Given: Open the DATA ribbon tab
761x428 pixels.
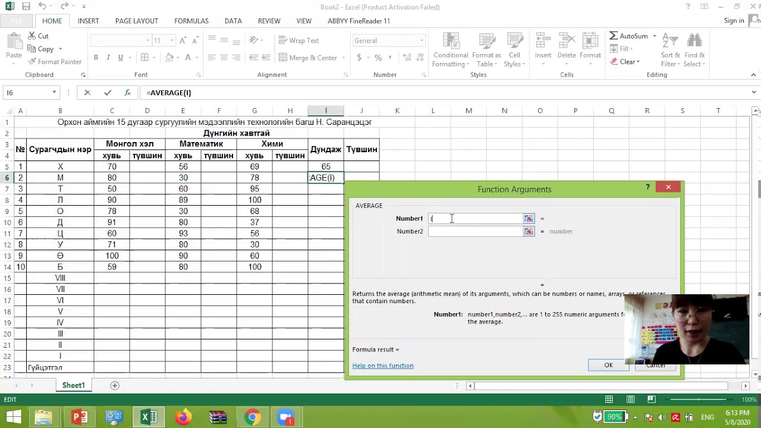Looking at the screenshot, I should [x=233, y=21].
